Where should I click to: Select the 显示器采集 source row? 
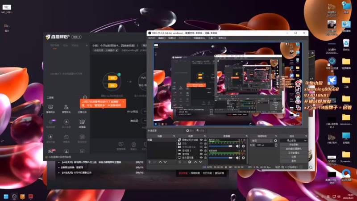192,158
